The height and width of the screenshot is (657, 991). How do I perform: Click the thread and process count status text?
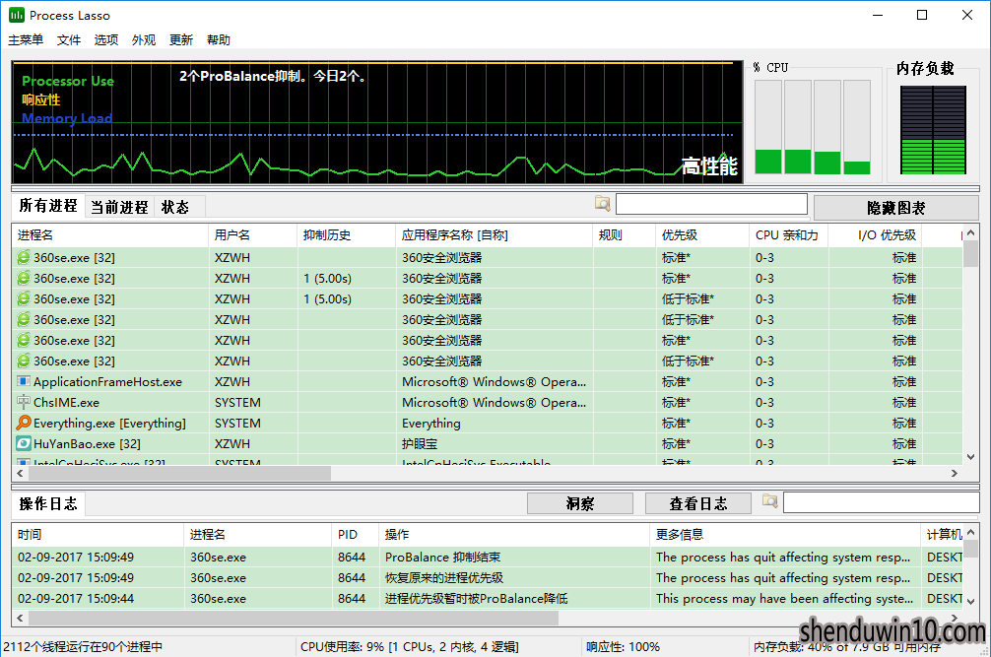click(x=83, y=647)
